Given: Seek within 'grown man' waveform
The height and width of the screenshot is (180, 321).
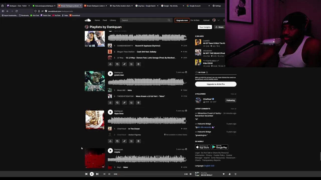Looking at the screenshot, I should tap(147, 82).
